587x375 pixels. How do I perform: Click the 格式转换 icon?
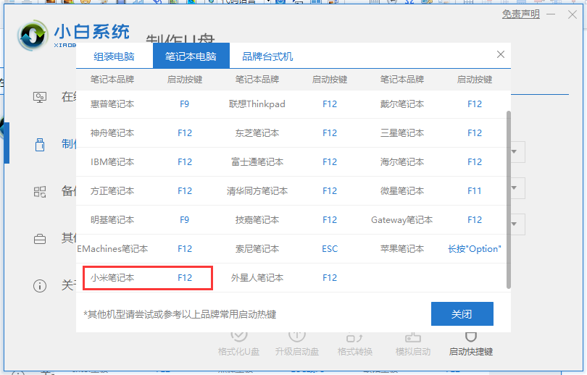point(354,337)
